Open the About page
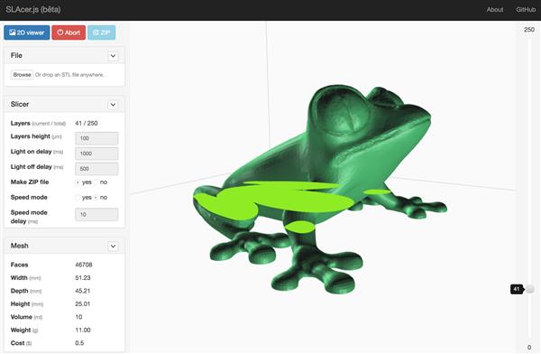 point(495,10)
